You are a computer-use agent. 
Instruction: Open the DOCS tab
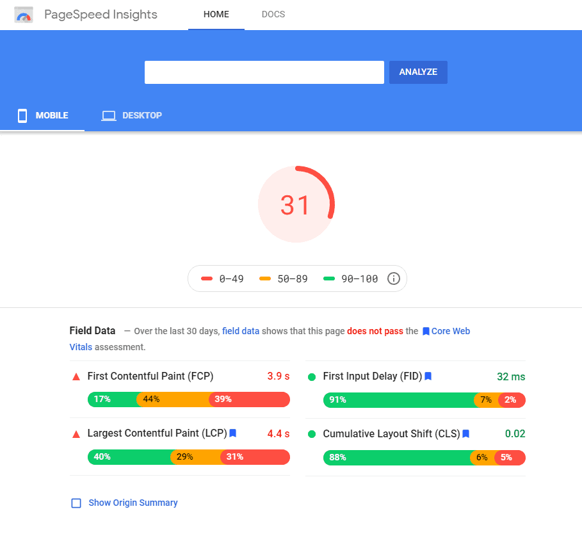point(273,15)
